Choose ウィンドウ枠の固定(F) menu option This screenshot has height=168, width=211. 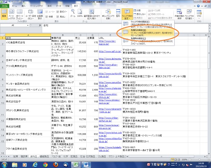(148, 24)
